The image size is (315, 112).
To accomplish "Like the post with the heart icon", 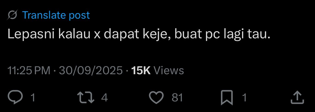I will 156,97.
